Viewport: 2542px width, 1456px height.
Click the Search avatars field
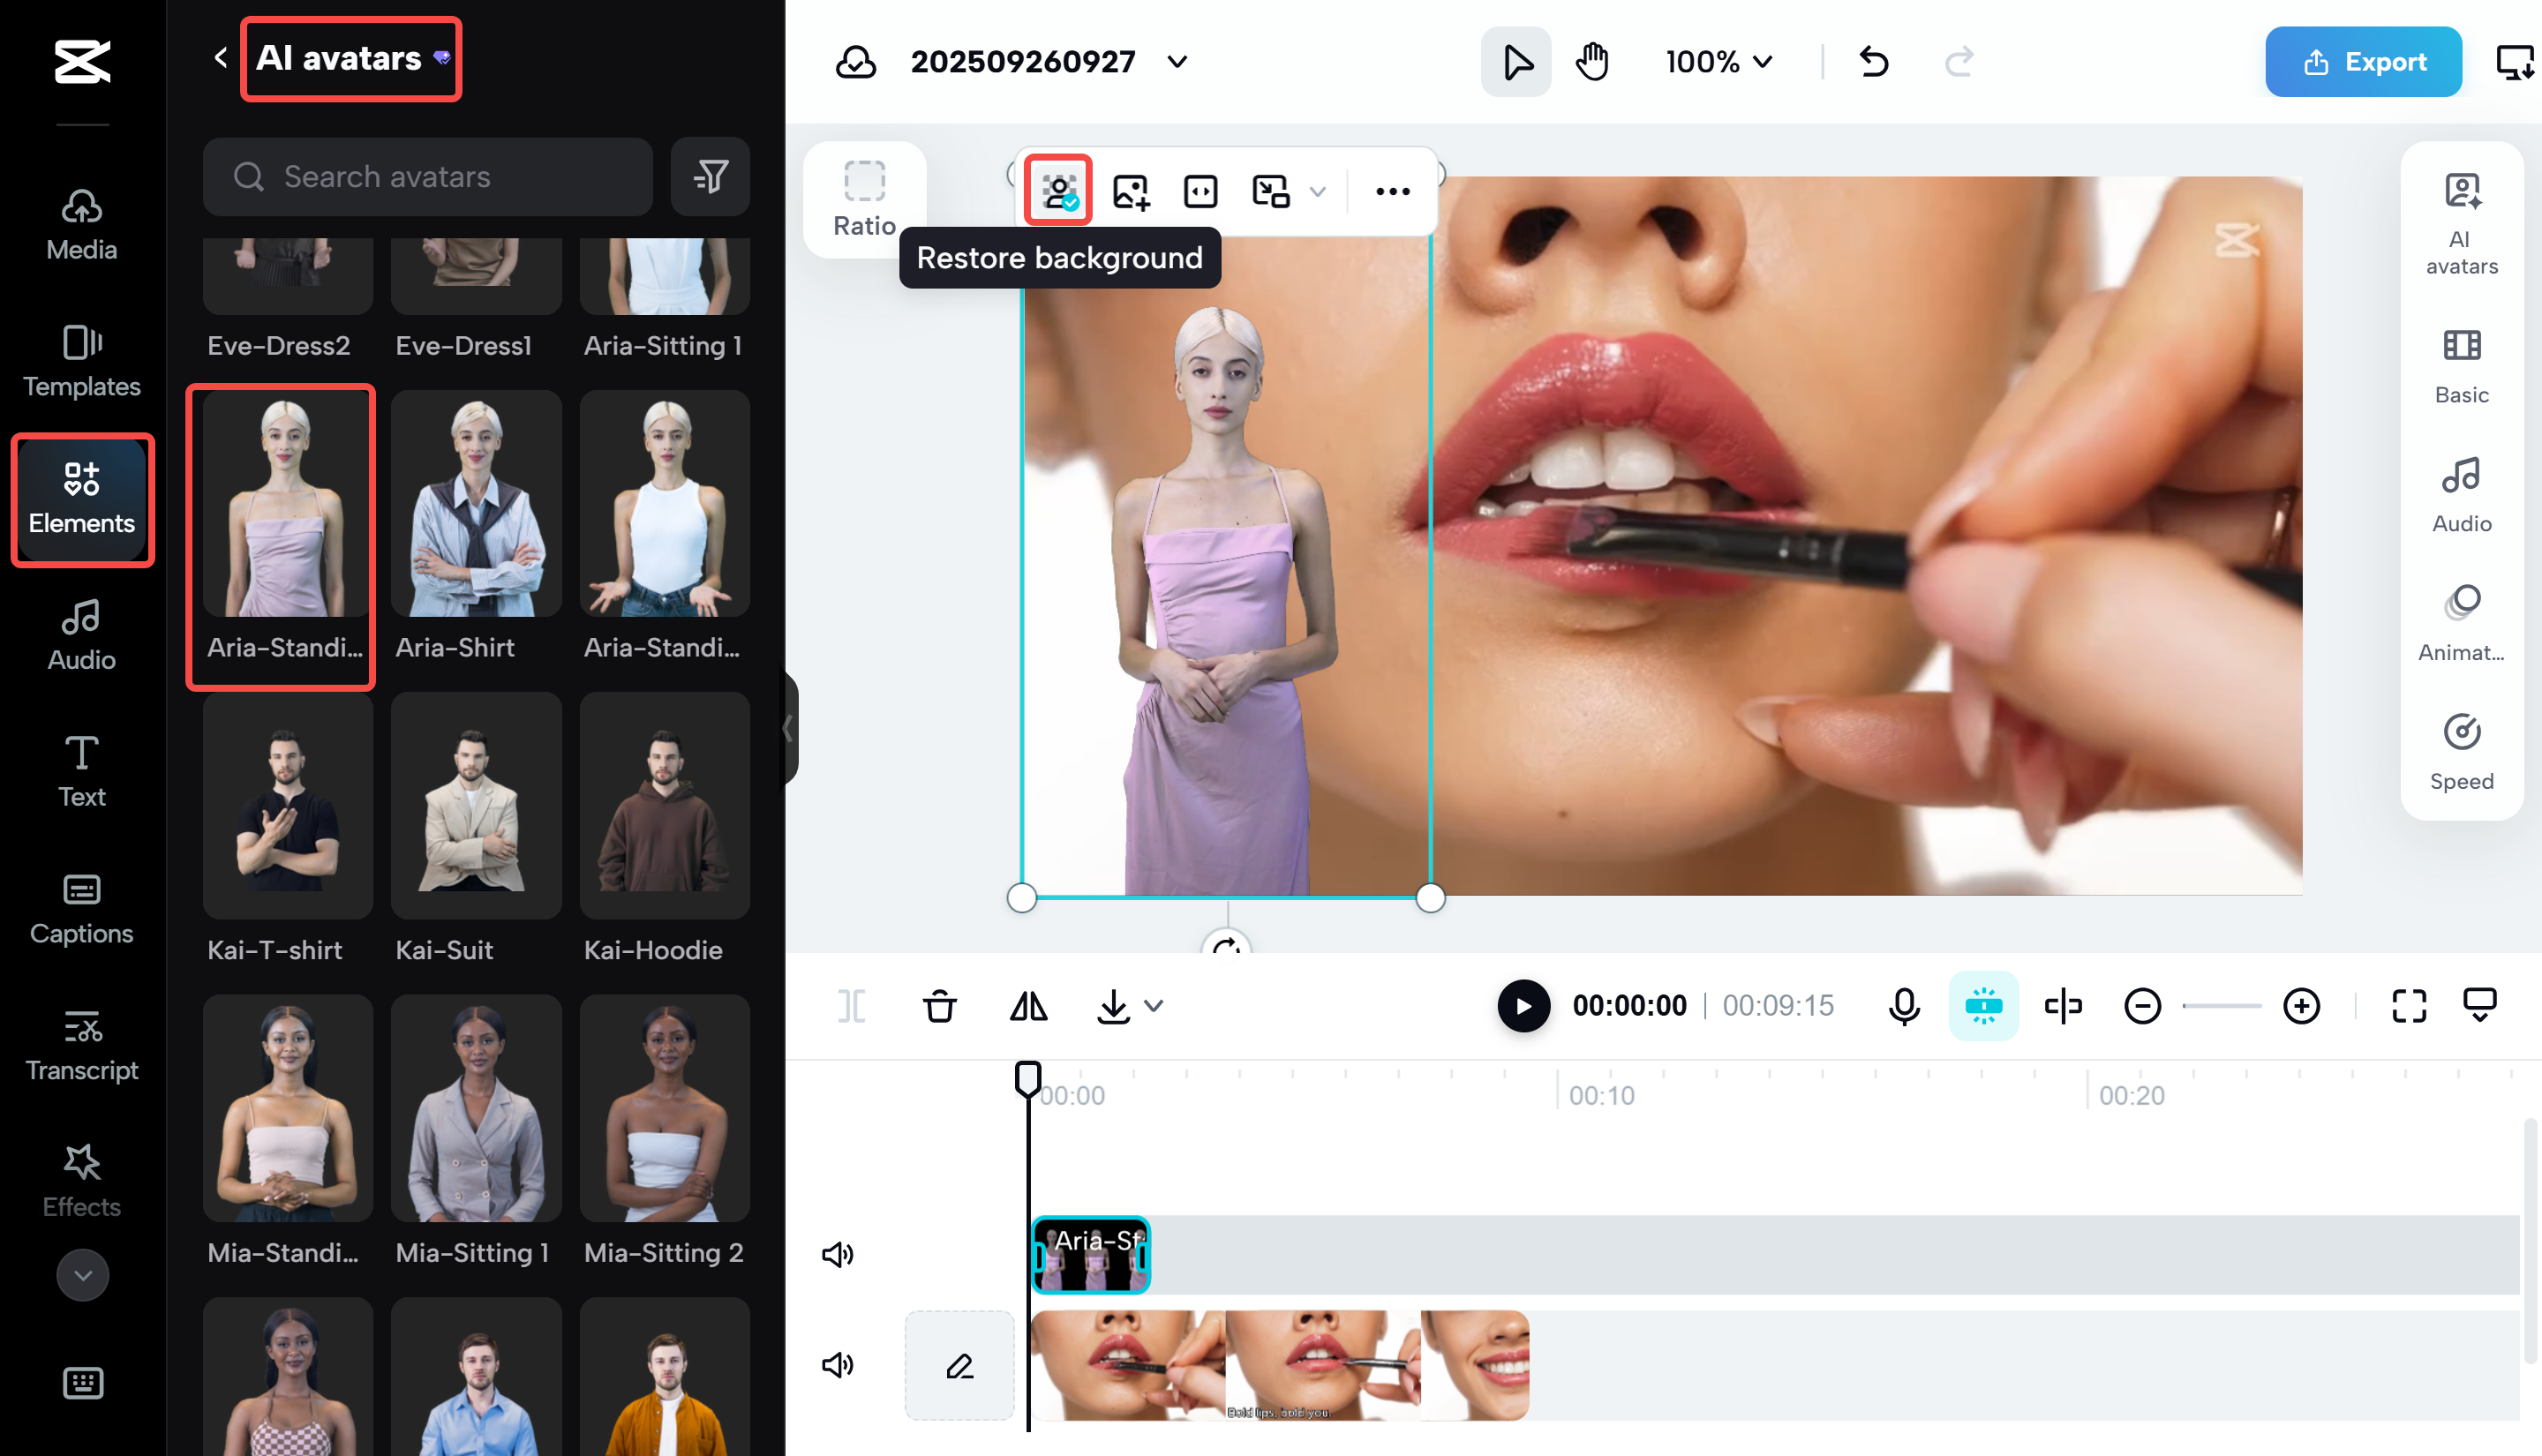tap(428, 177)
